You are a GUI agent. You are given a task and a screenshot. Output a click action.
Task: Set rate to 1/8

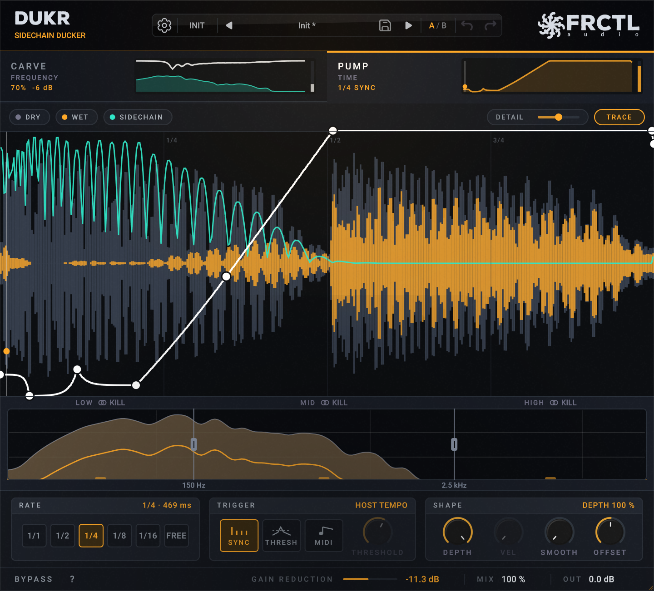click(119, 536)
